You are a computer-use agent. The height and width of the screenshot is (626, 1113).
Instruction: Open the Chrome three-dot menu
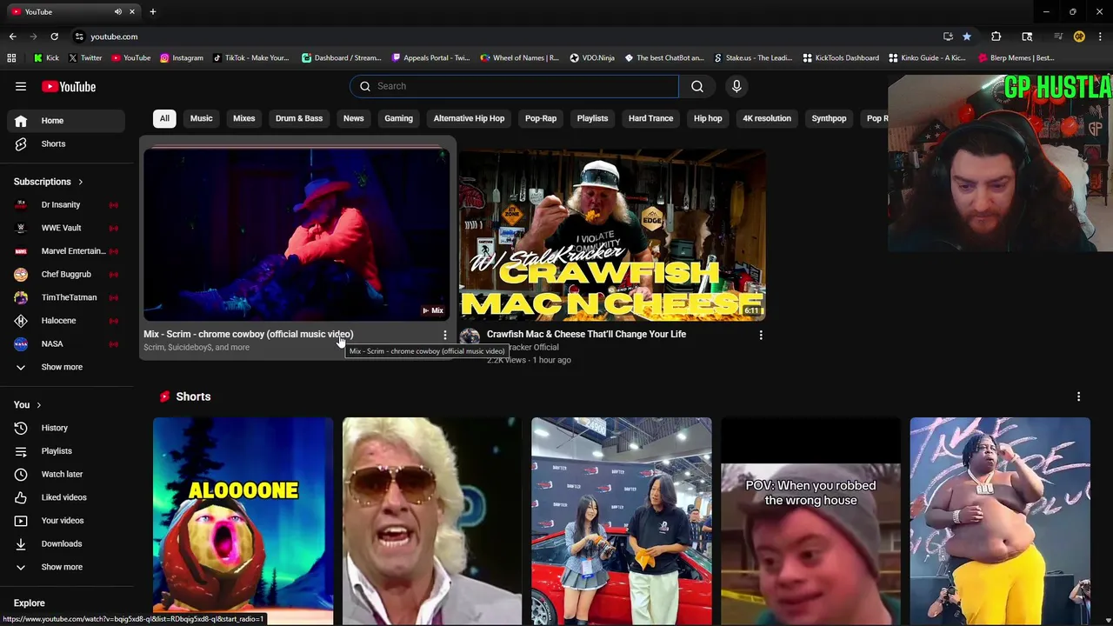point(1100,37)
